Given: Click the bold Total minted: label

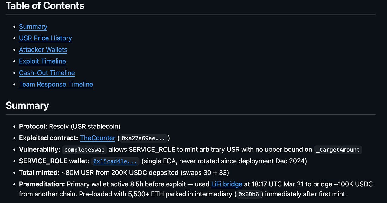Looking at the screenshot, I should pyautogui.click(x=39, y=172).
